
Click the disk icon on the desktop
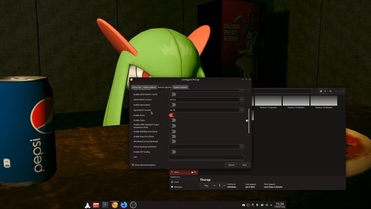(7, 163)
